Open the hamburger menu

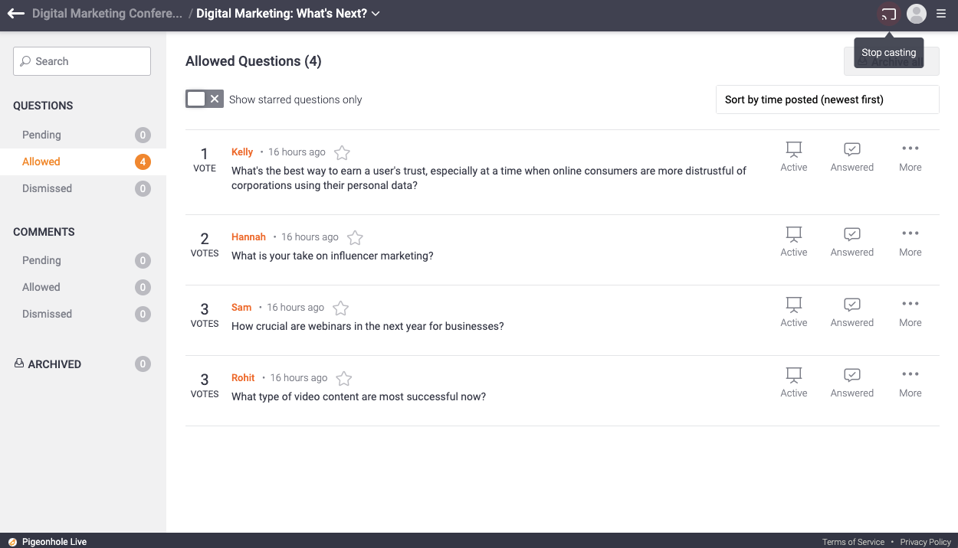(x=941, y=14)
